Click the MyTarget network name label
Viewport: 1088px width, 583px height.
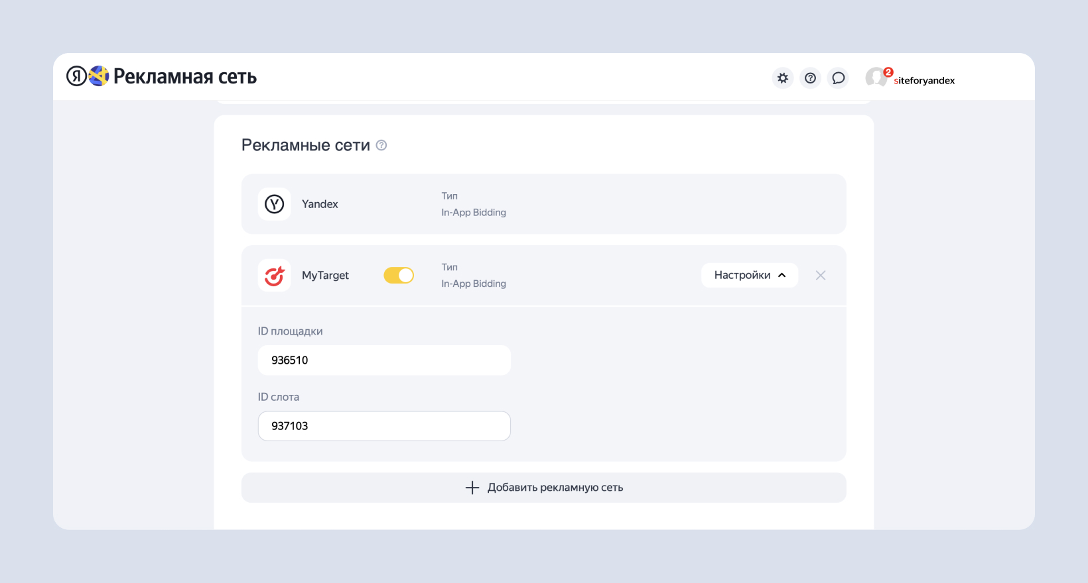point(325,276)
